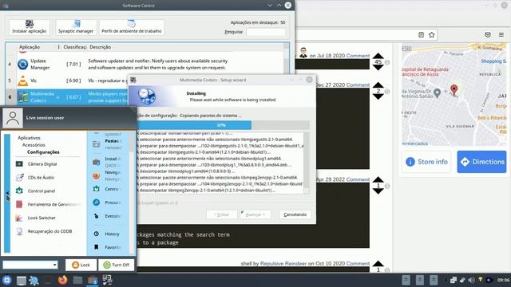Click the red location pin on the map
The height and width of the screenshot is (287, 511).
[454, 89]
